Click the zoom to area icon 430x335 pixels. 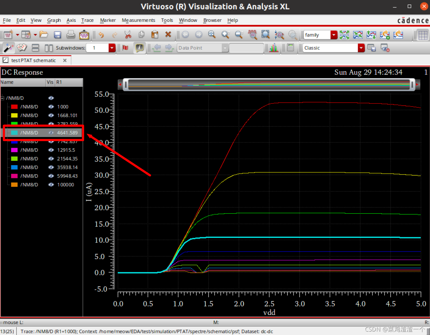[266, 35]
